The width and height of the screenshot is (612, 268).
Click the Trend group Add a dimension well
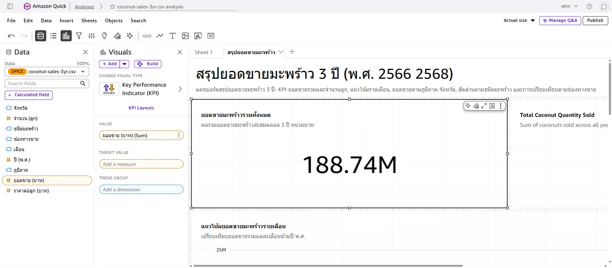(x=141, y=190)
